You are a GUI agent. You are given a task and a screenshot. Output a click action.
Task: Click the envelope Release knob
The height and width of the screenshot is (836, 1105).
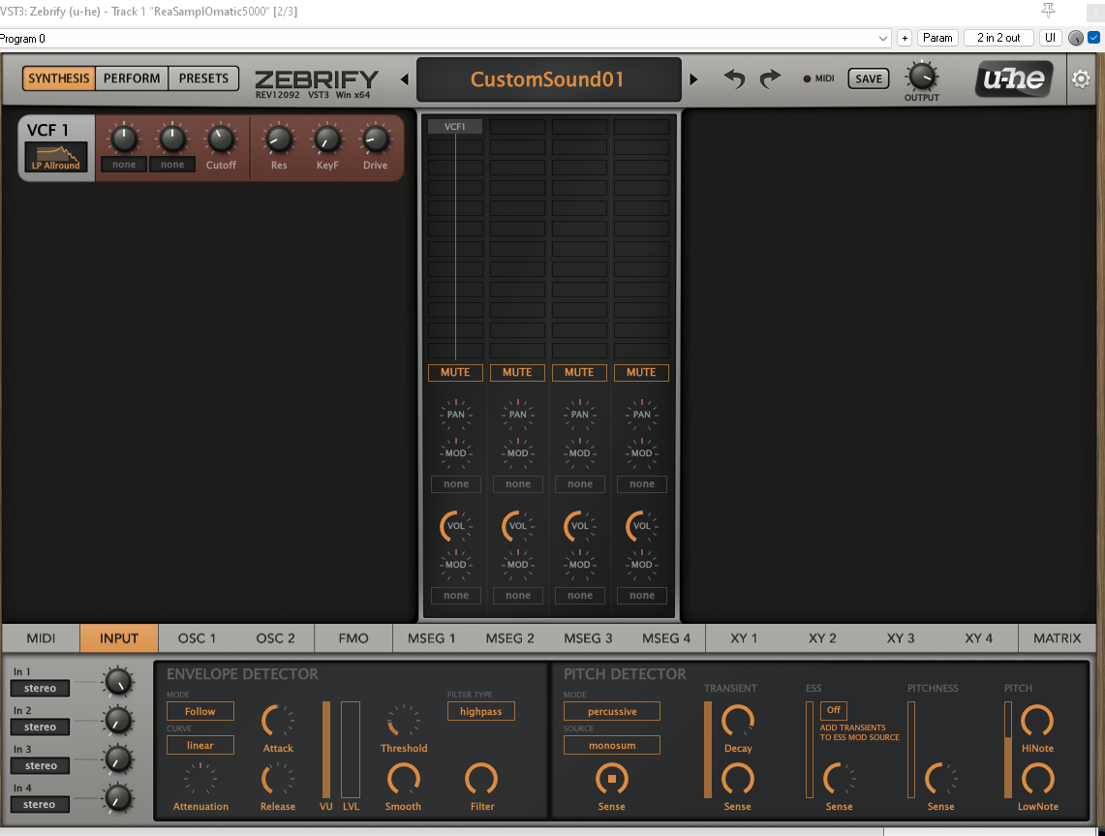coord(278,780)
